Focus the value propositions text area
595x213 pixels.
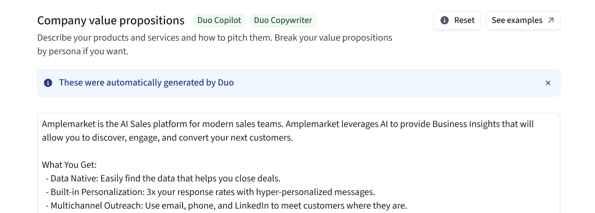coord(298,152)
